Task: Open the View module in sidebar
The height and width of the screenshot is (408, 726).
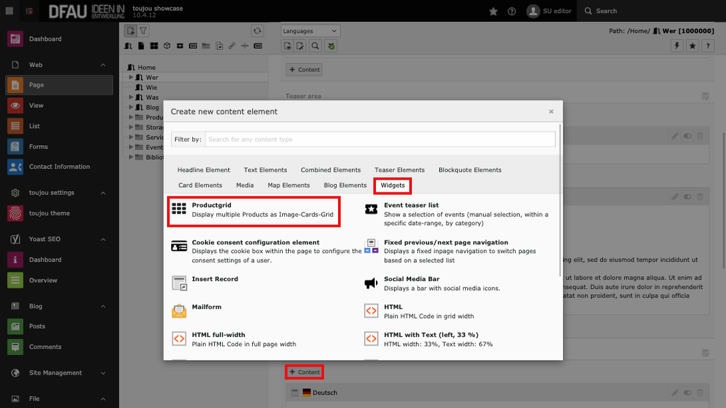Action: point(36,105)
